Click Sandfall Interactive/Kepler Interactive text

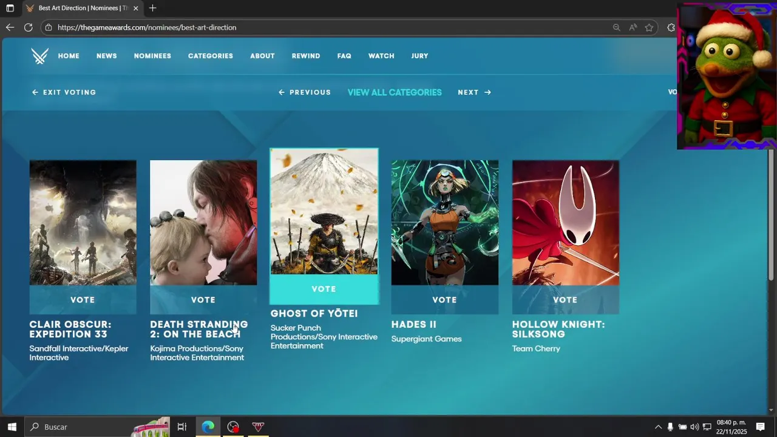tap(79, 353)
